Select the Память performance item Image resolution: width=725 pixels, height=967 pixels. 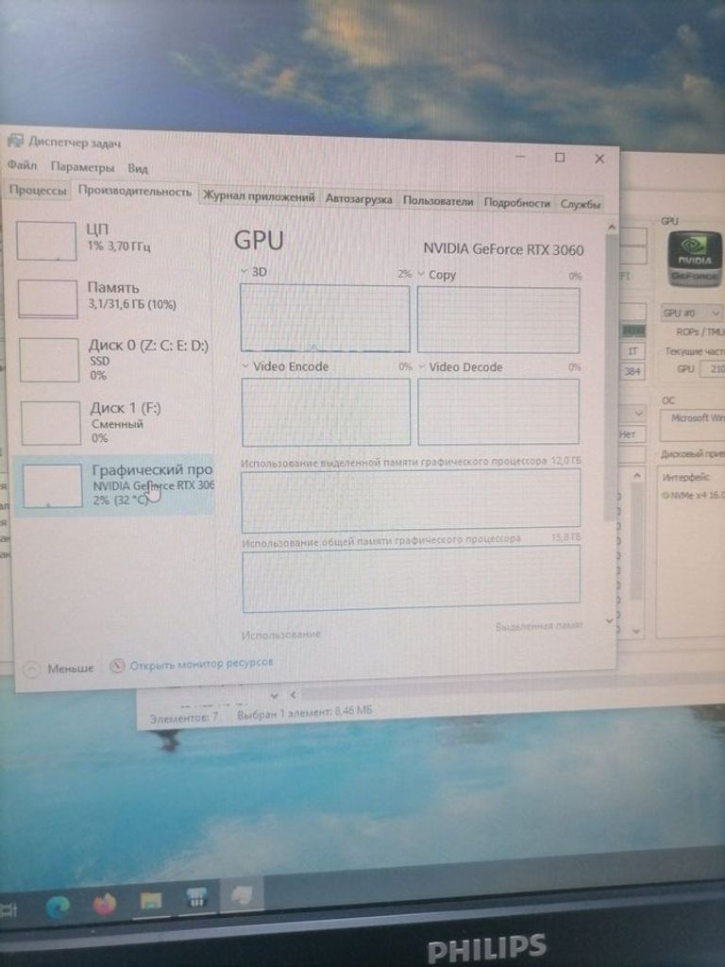click(114, 297)
